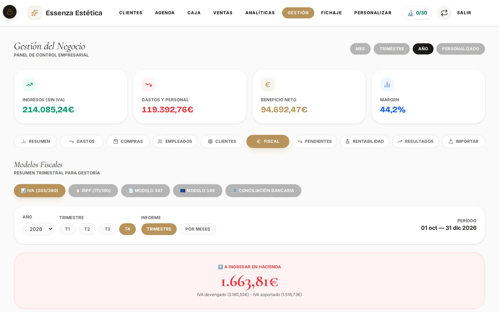Open Analíticas in top navigation
Viewport: 499px width, 312px height.
pos(260,13)
